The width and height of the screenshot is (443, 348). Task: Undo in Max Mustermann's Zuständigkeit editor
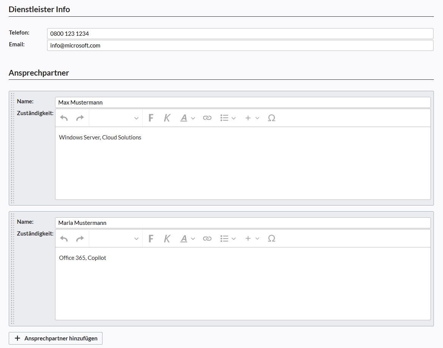(64, 118)
